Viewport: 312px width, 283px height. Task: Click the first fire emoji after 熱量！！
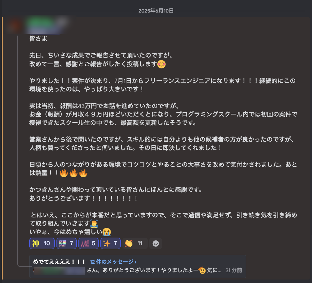(64, 173)
